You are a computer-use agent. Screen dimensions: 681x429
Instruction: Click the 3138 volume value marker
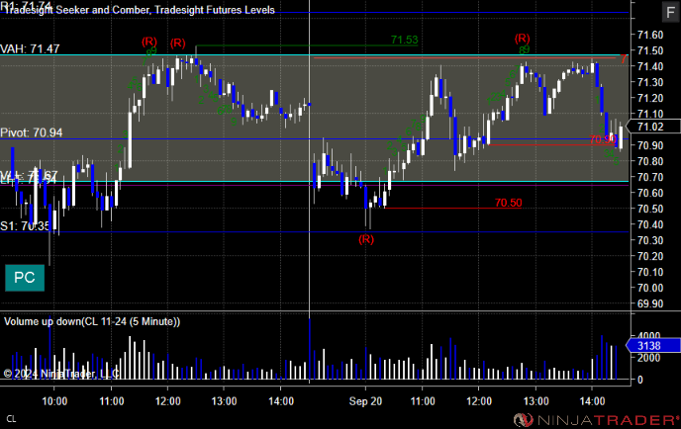pos(652,346)
